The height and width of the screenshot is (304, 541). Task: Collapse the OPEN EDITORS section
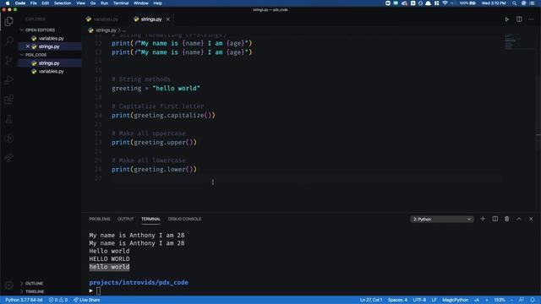40,30
